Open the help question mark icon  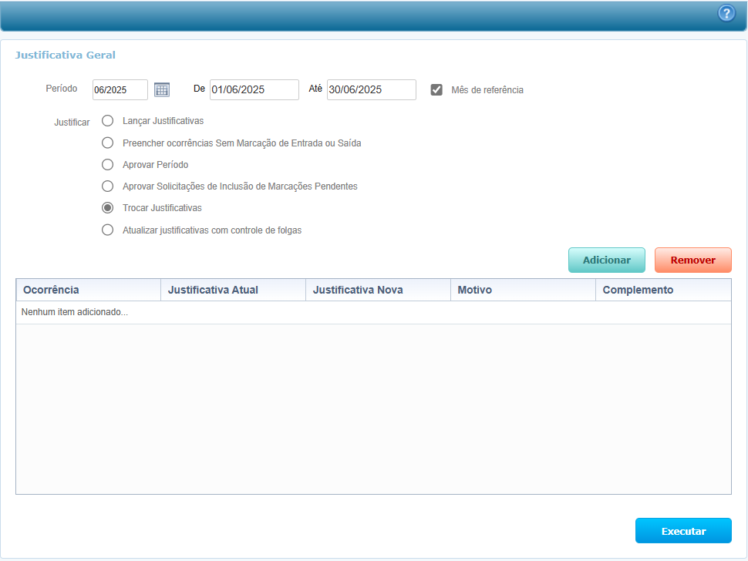coord(726,13)
